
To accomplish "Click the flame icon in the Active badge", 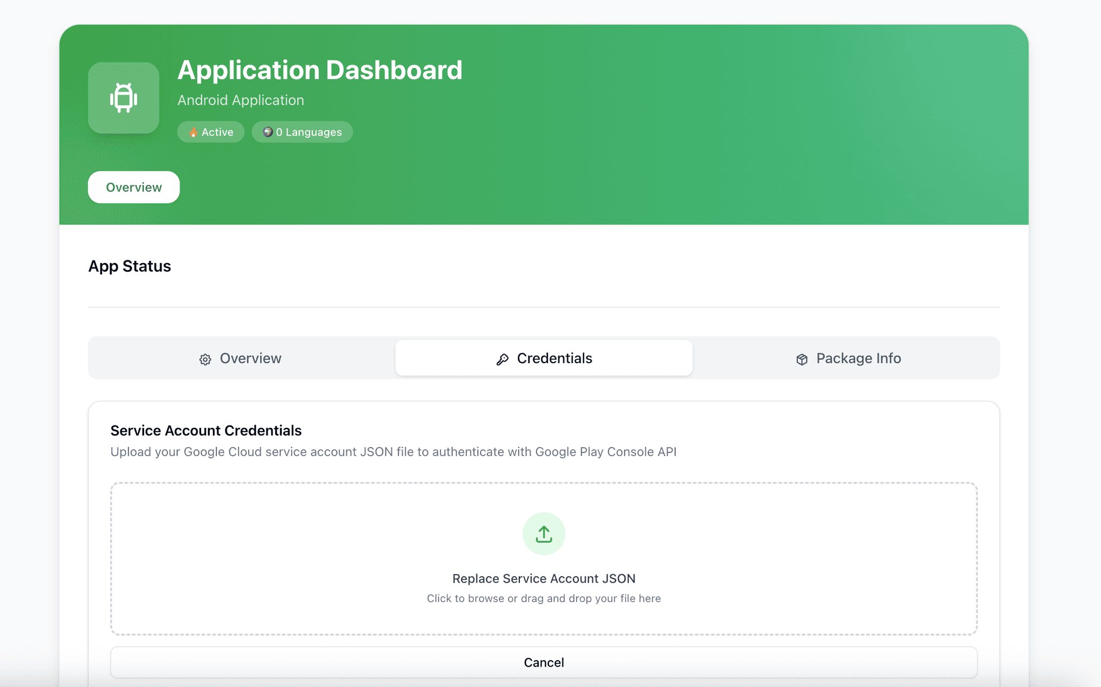I will click(194, 132).
